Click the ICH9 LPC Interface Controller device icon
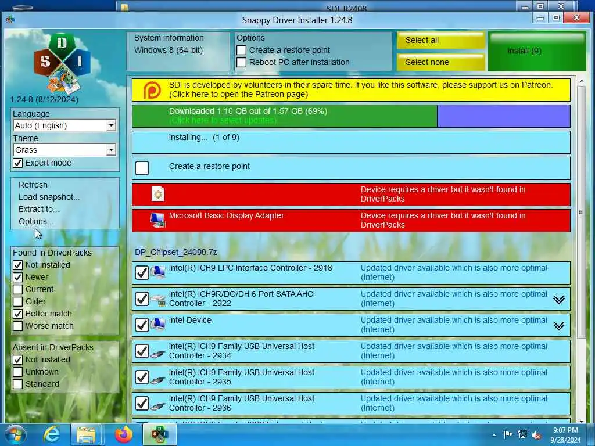Screen dimensions: 595x446 click(157, 272)
